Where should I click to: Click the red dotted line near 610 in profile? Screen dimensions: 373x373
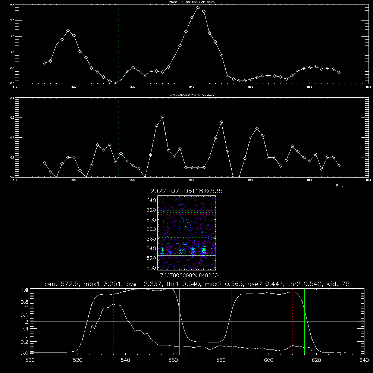(x=292, y=322)
